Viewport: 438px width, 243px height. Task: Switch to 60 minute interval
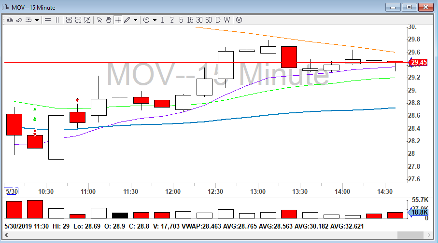click(x=209, y=20)
